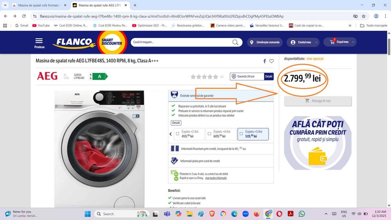Viewport: 391px width, 220px height.
Task: Open Brave browser from taskbar
Action: coord(212,214)
